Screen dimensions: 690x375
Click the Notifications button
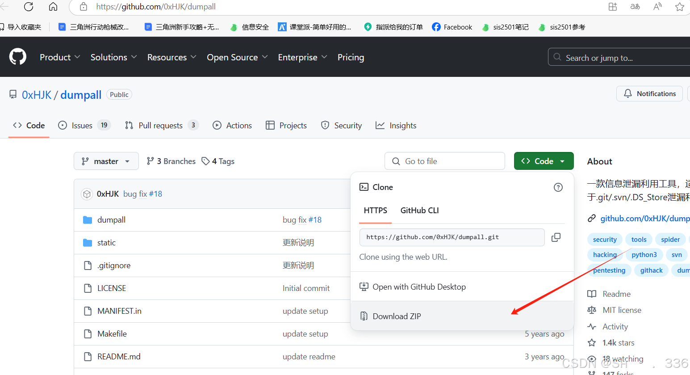tap(650, 94)
